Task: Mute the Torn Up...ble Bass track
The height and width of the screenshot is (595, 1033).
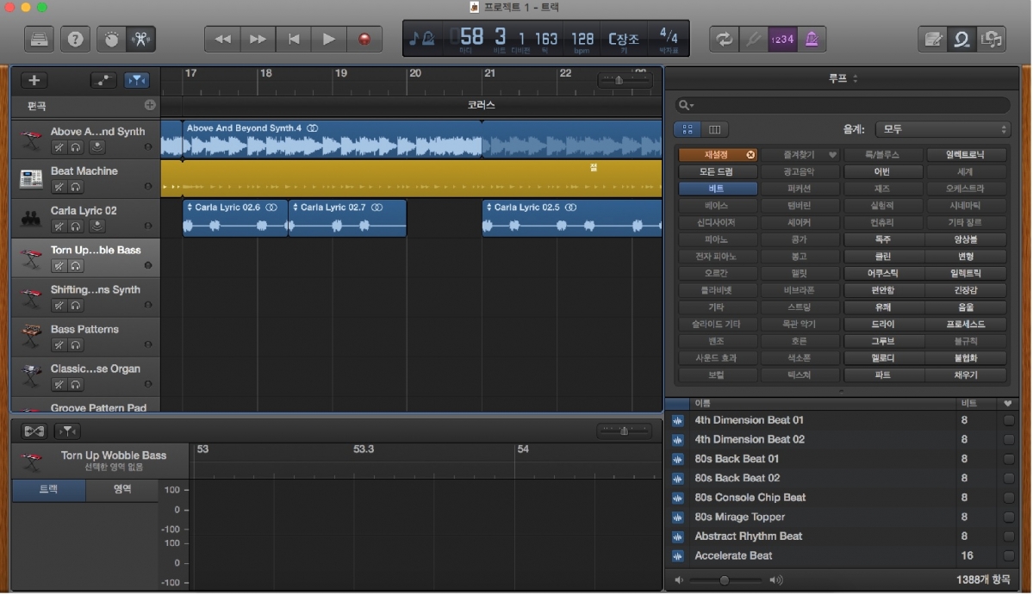Action: [x=59, y=266]
